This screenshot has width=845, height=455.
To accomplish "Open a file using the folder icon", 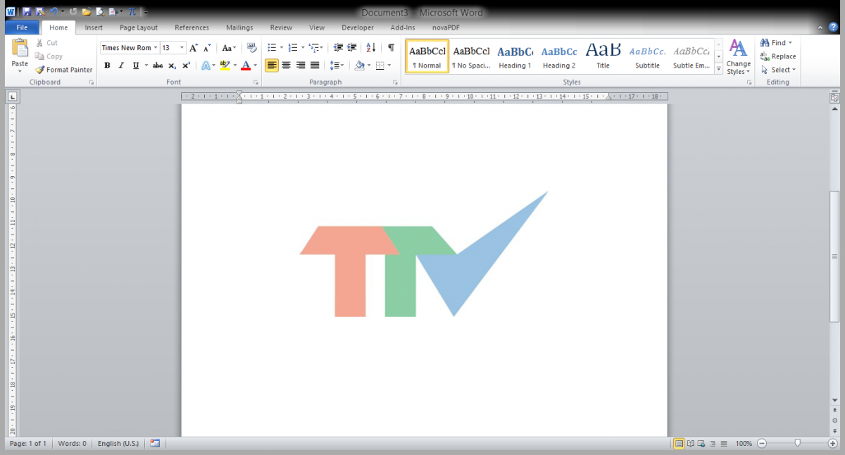I will pyautogui.click(x=86, y=12).
